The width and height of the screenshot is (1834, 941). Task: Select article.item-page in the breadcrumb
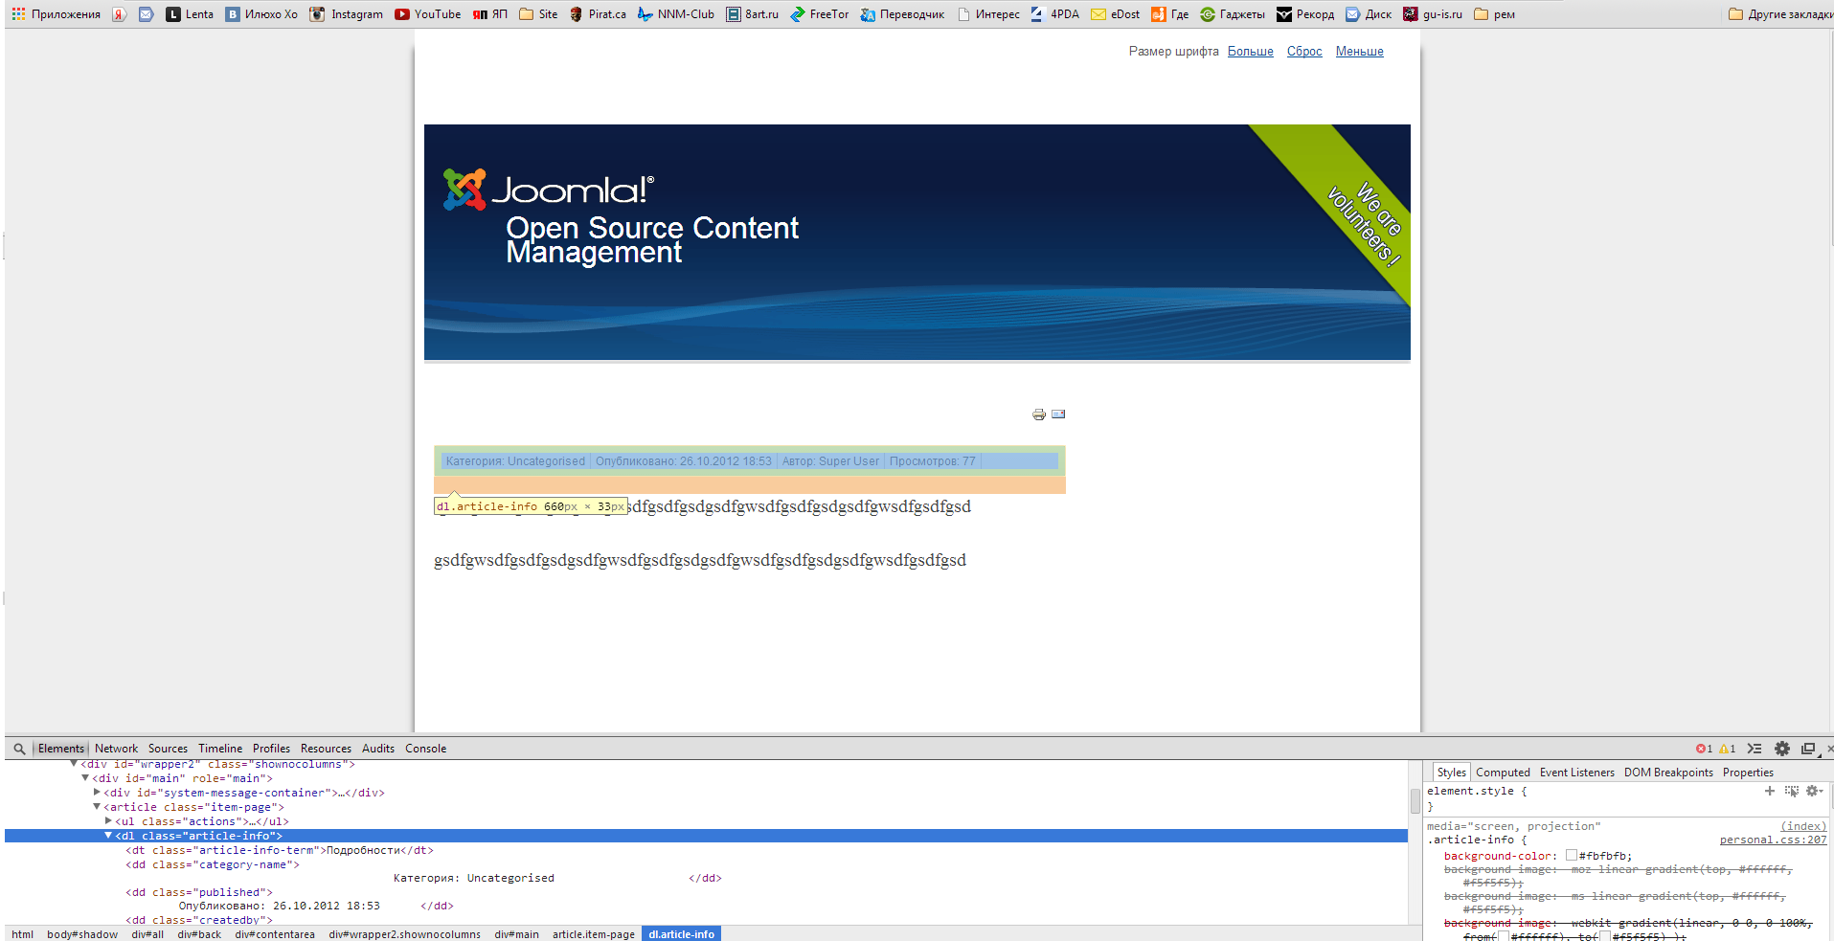click(594, 934)
